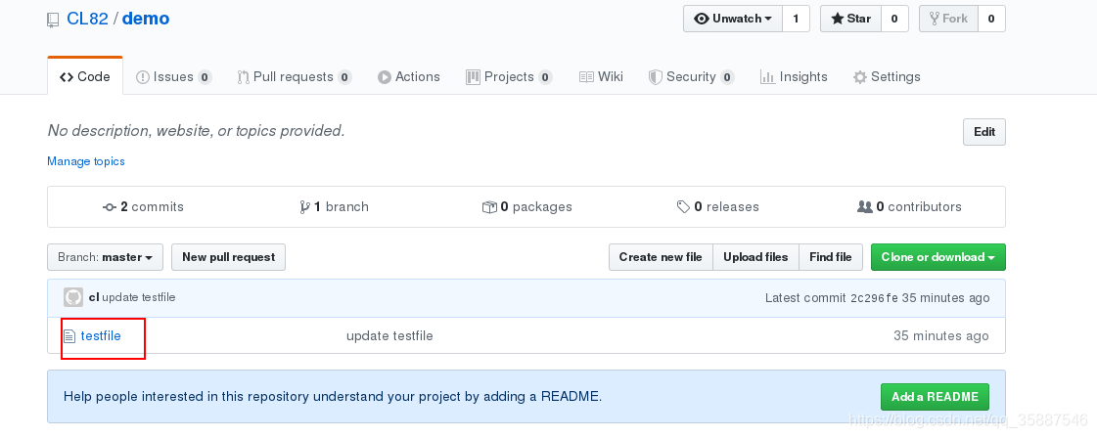This screenshot has width=1097, height=438.
Task: Click the Issues tab exclamation icon
Action: pyautogui.click(x=142, y=77)
